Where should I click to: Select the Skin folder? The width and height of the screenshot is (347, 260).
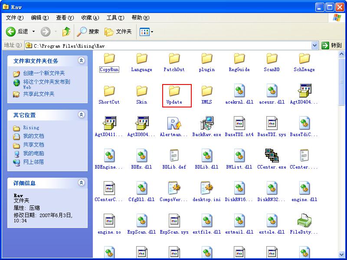tap(142, 95)
